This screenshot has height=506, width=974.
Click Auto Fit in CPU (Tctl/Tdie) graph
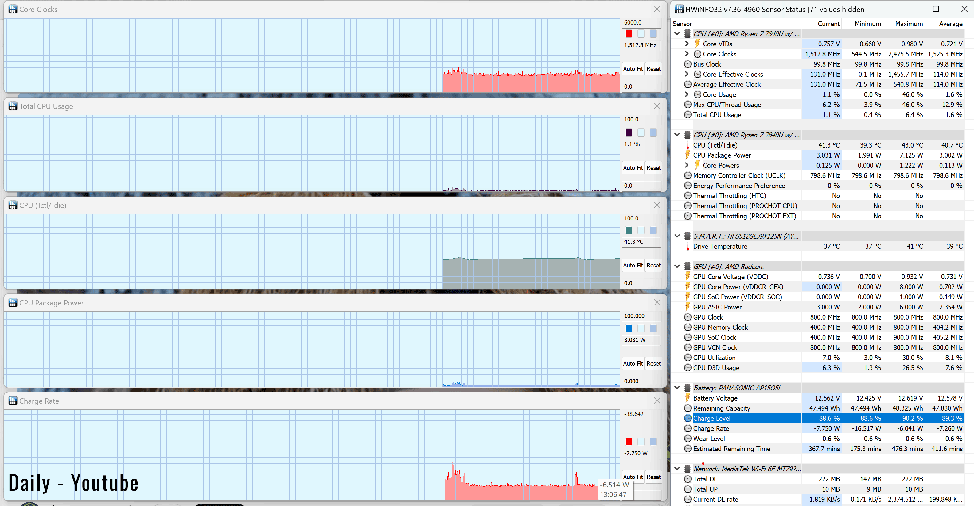click(x=633, y=266)
